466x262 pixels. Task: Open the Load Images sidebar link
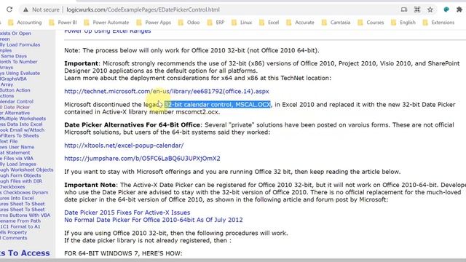coord(17,164)
